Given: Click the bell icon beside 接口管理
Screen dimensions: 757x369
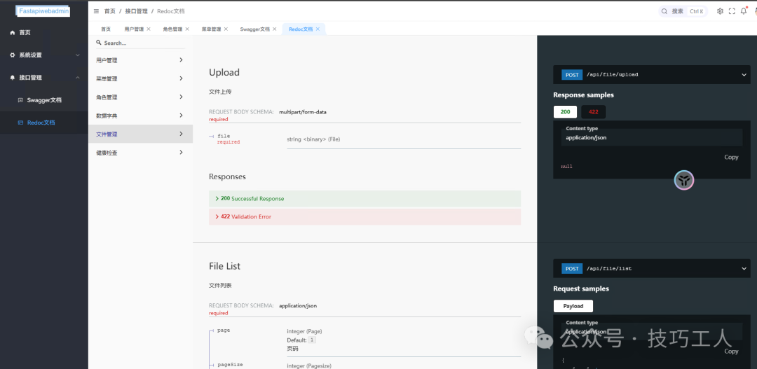Looking at the screenshot, I should point(13,77).
